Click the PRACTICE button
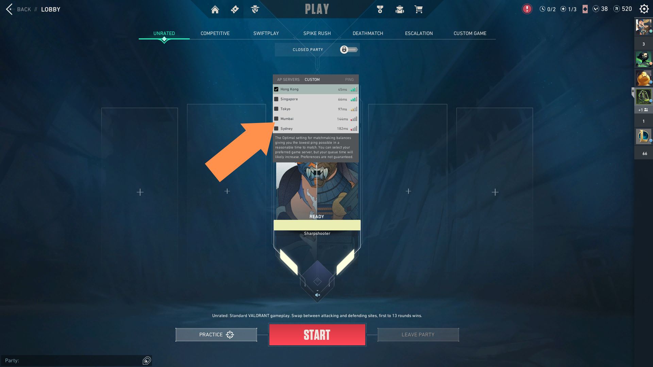This screenshot has height=367, width=653. pos(216,334)
